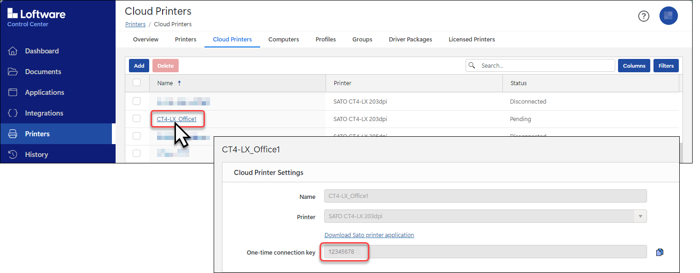Click the Documents folder icon
This screenshot has height=273, width=700.
coord(13,72)
